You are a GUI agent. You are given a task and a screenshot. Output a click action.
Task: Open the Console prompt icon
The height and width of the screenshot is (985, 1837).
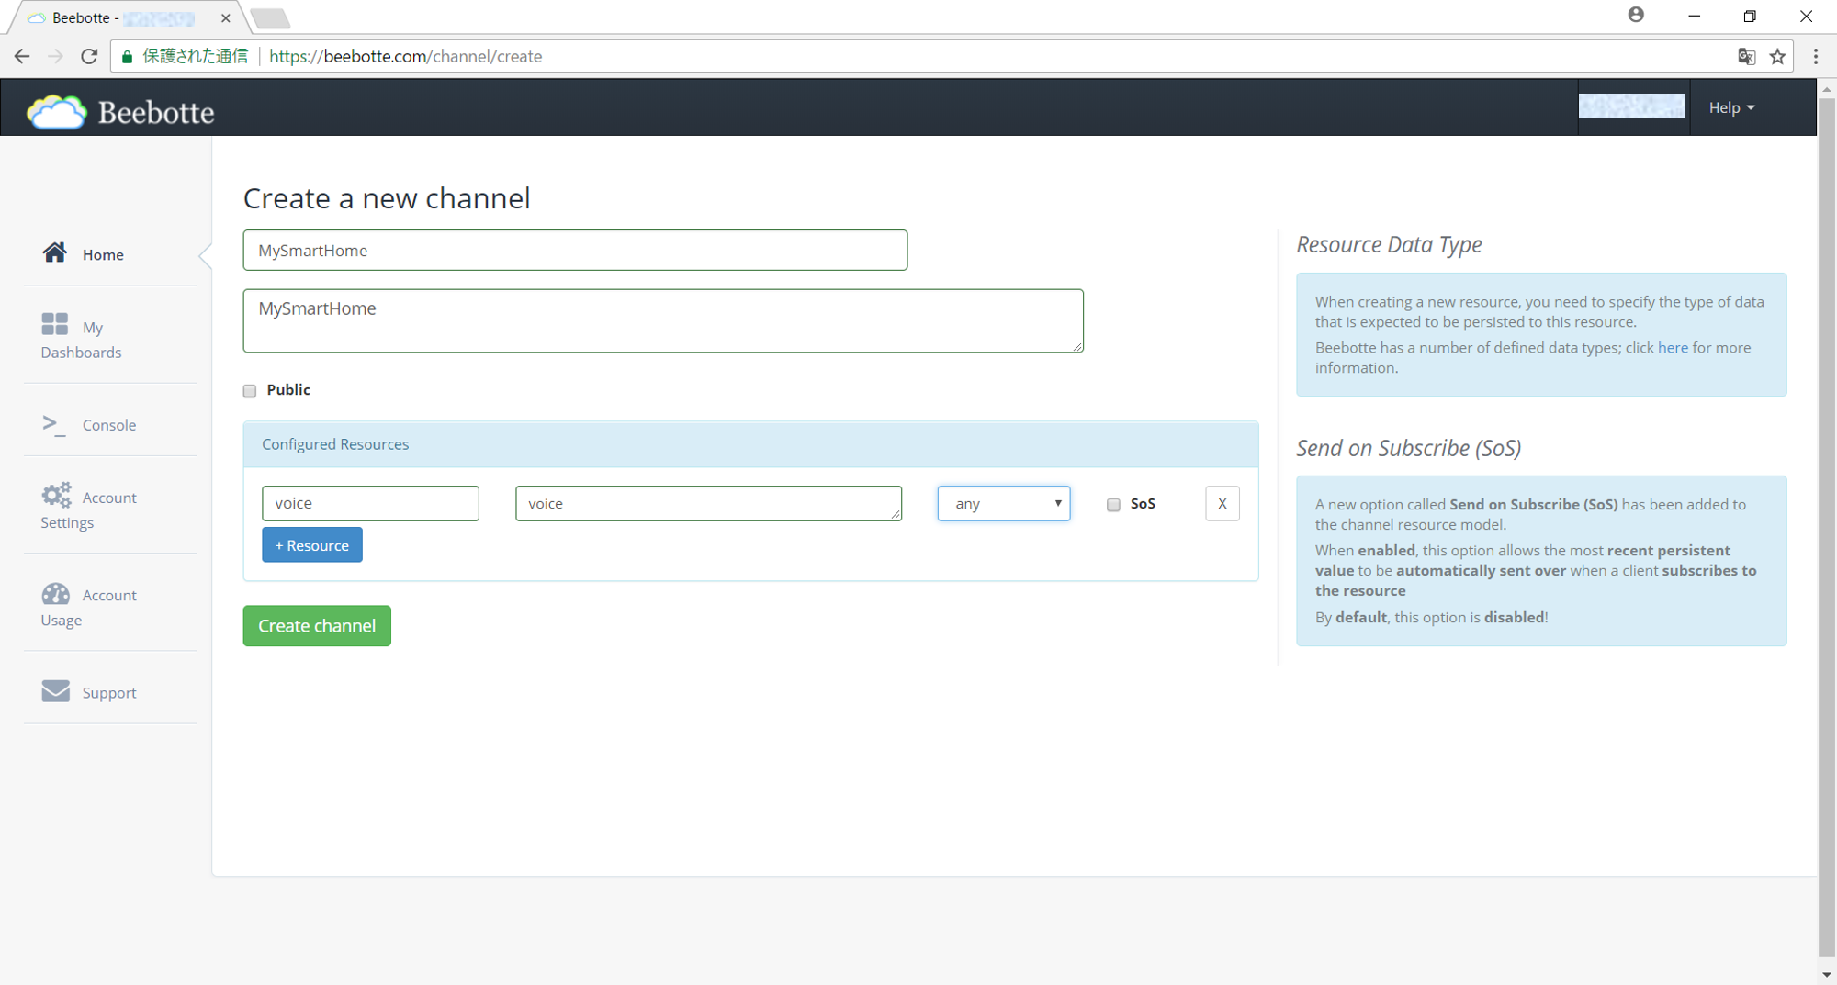pyautogui.click(x=54, y=424)
